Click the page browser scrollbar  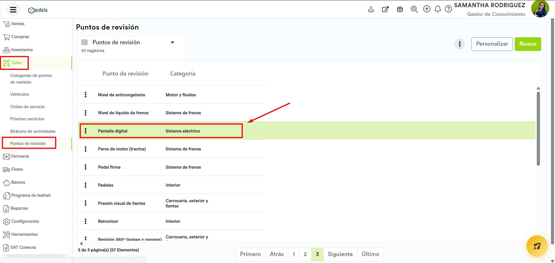coord(553,132)
